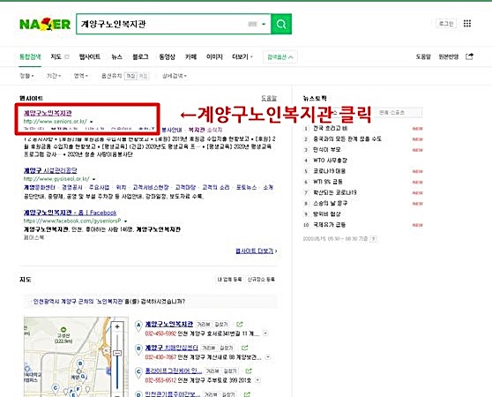492x397 pixels.
Task: Open the 계양구노인복지관 website result link
Action: [x=48, y=113]
